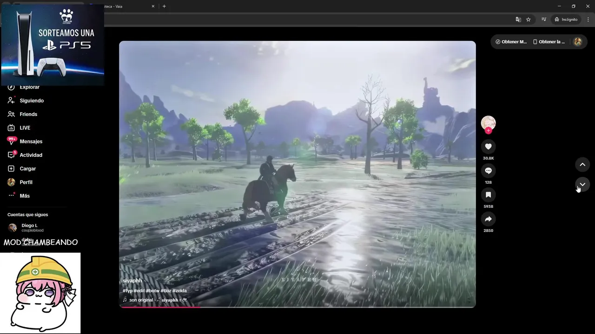Open the comments on the video
This screenshot has width=595, height=334.
(488, 171)
